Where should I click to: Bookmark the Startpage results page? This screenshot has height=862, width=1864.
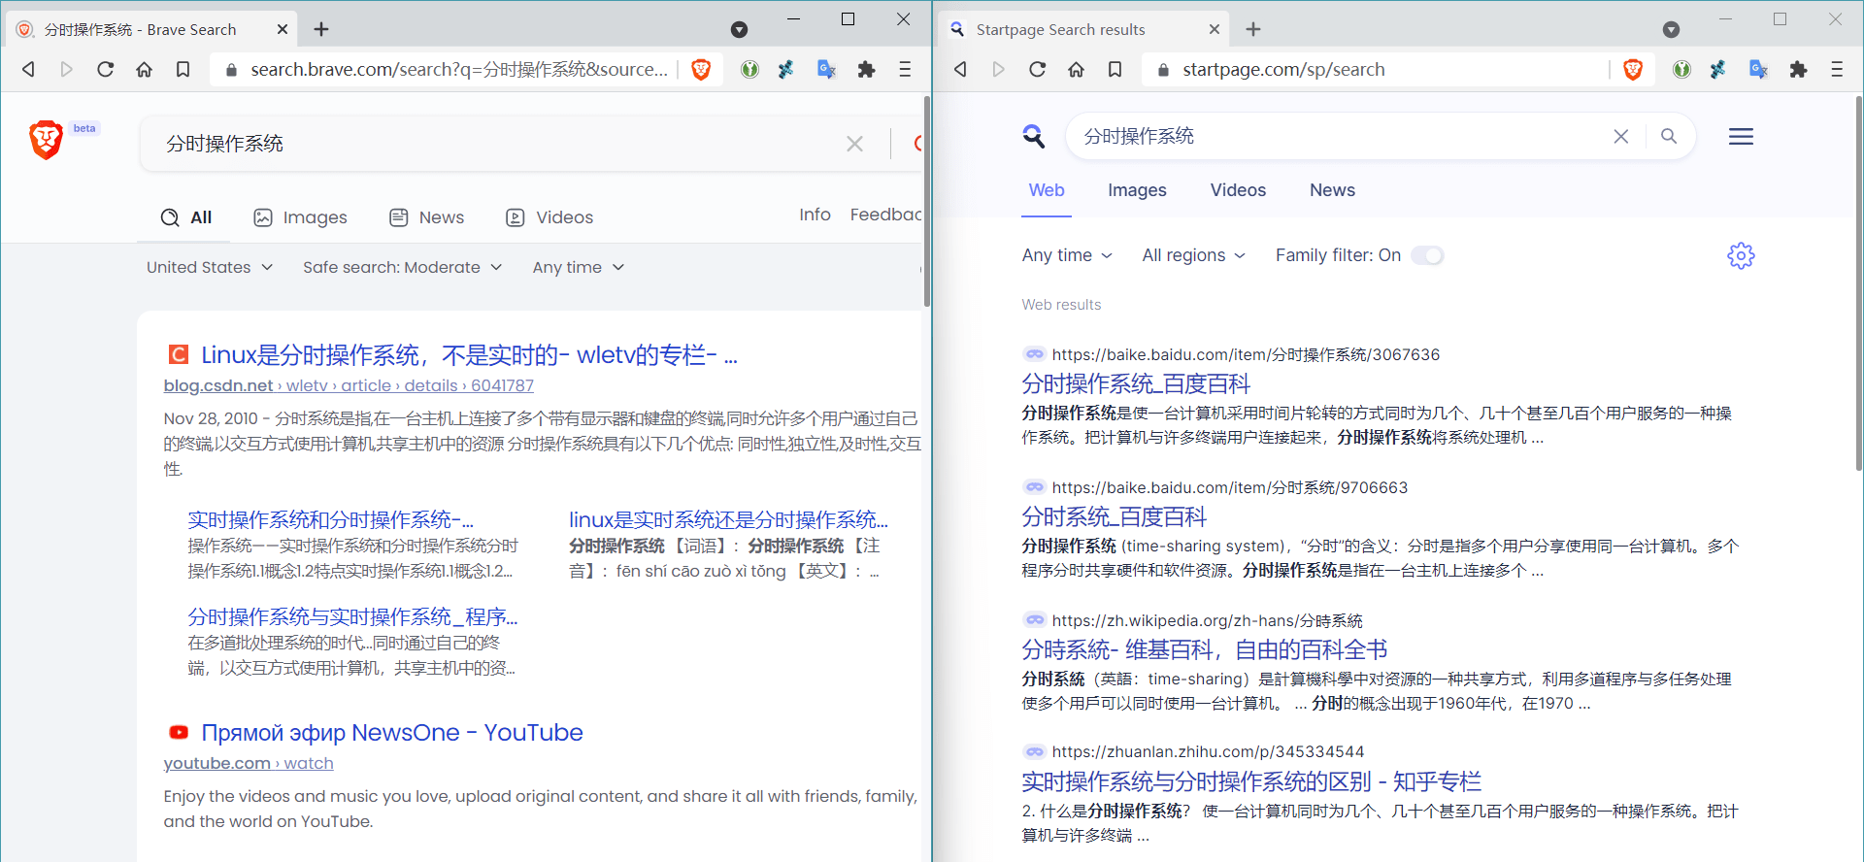coord(1115,69)
